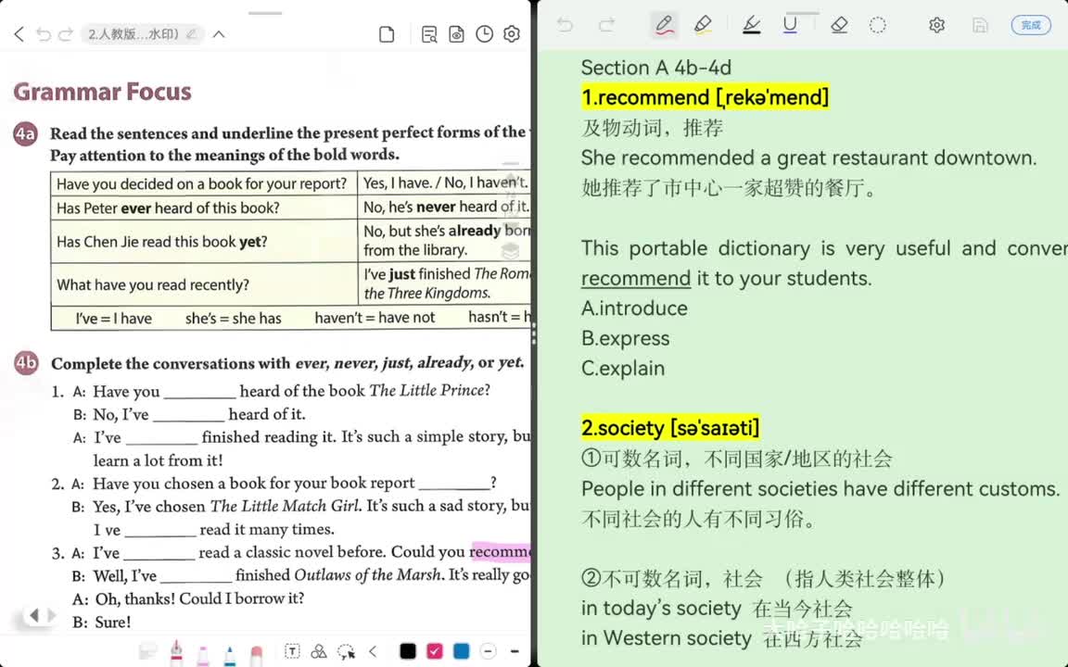Select the red fountain pen in bottom toolbar
This screenshot has height=667, width=1068.
176,651
